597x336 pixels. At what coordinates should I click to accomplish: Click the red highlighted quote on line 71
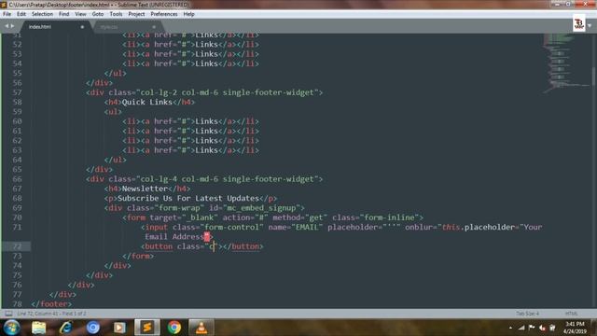coord(206,236)
